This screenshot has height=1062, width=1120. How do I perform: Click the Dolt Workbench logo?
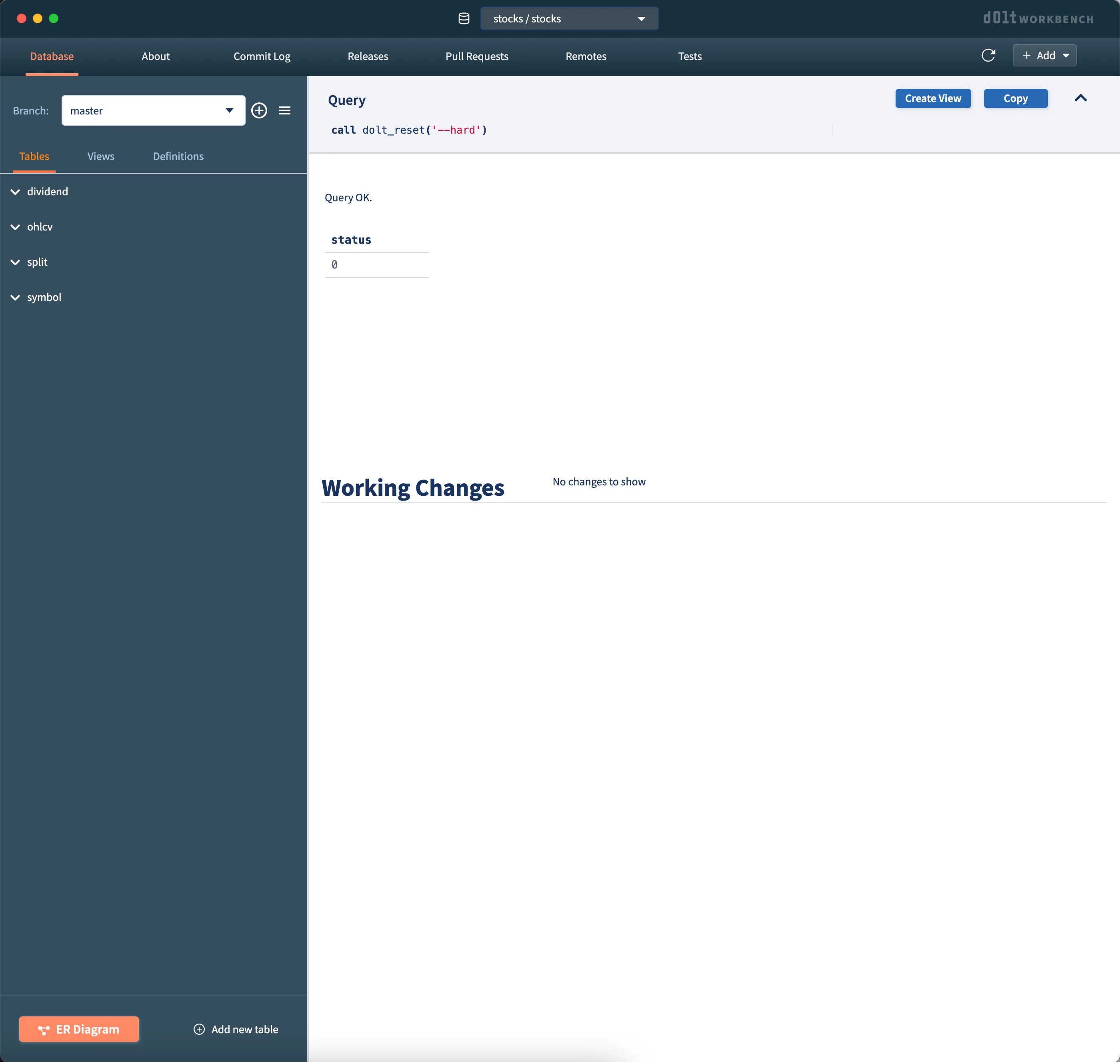1038,18
